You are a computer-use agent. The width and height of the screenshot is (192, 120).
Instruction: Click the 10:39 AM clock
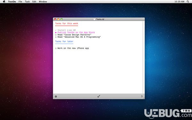click(180, 2)
